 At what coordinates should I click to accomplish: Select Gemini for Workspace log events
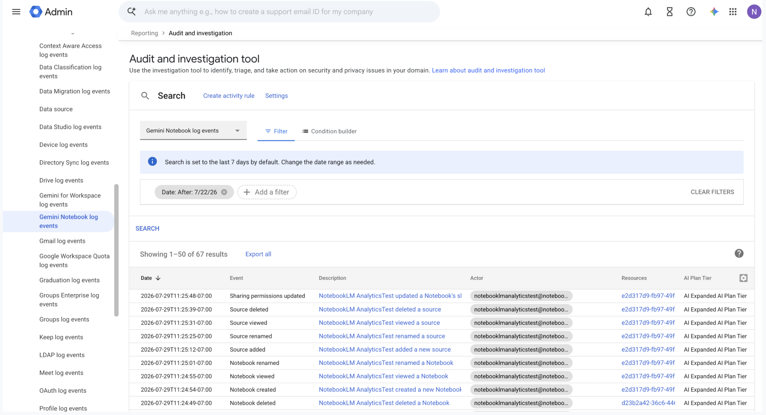[70, 200]
